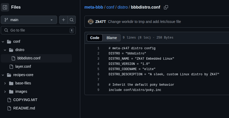Collapse the conf folder chevron
Screen dimensions: 229x118
tap(3, 41)
